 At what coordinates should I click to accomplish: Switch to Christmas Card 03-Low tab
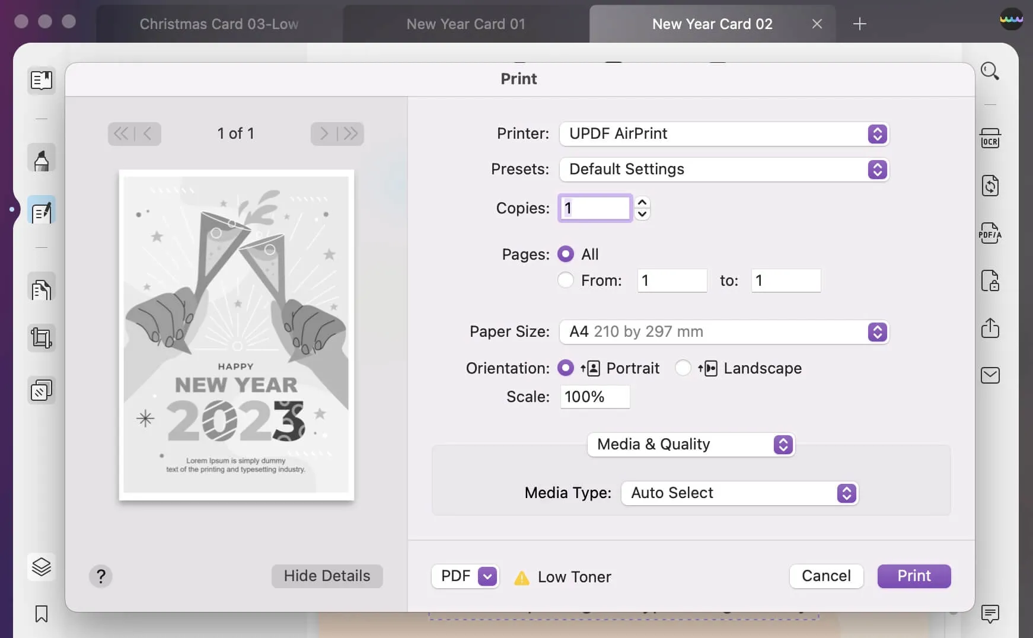[219, 24]
